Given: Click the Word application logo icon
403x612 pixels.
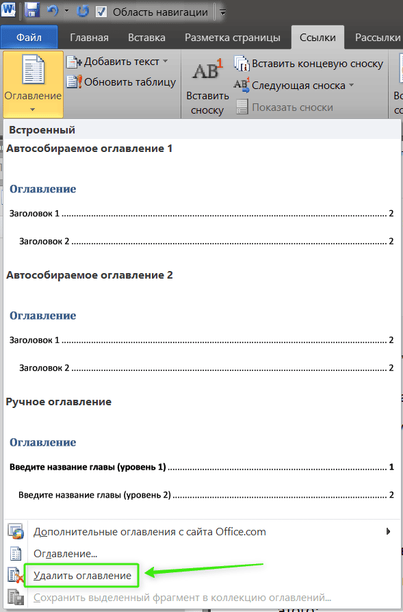Looking at the screenshot, I should coord(8,9).
